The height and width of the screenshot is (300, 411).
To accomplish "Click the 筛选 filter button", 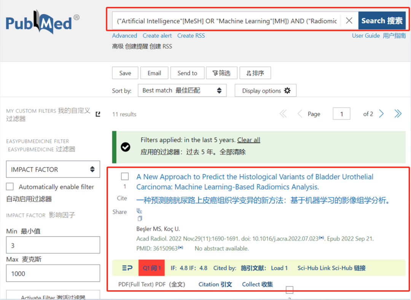I will pos(221,73).
